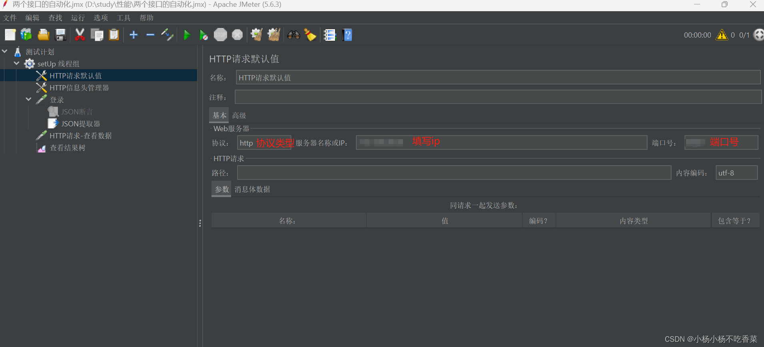Click the Shutdown test icon

tap(237, 35)
